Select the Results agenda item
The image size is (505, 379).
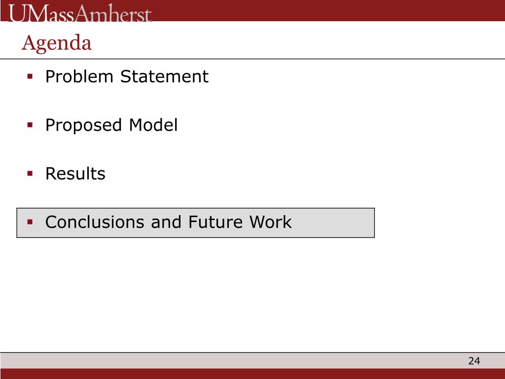(x=75, y=174)
